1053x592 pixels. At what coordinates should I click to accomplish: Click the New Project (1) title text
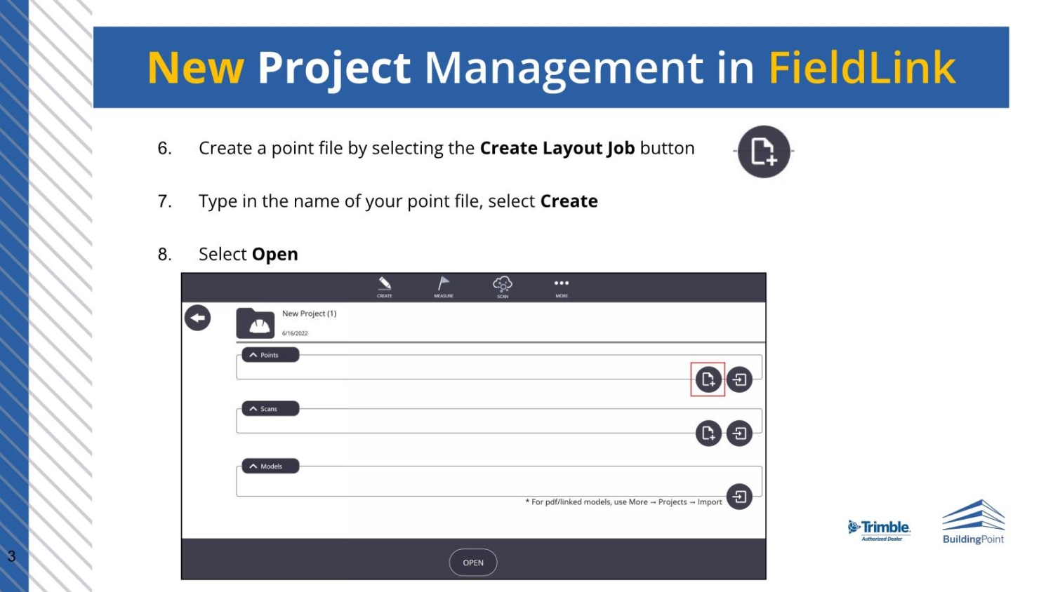coord(309,314)
